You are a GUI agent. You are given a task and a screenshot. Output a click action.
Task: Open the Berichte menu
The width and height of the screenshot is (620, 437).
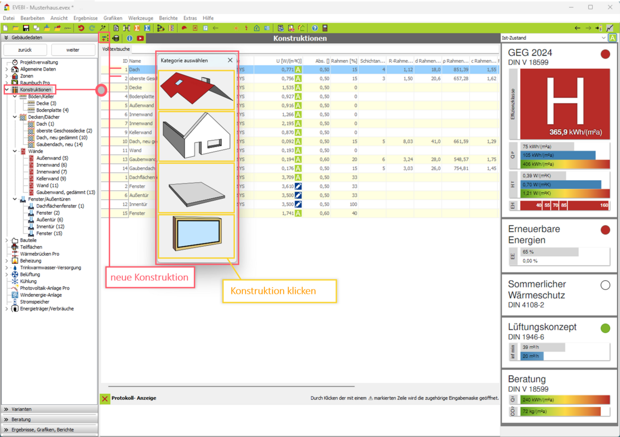(168, 18)
